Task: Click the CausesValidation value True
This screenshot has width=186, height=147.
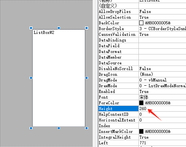Action: (144, 34)
